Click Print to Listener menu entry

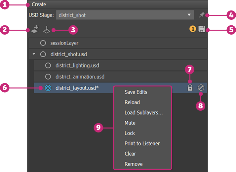(x=142, y=143)
